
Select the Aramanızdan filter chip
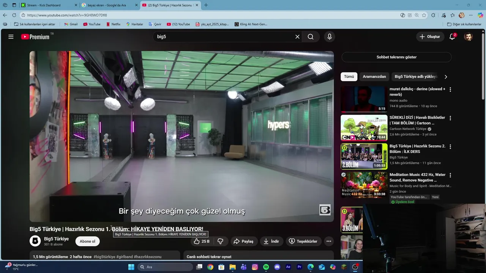click(x=374, y=77)
